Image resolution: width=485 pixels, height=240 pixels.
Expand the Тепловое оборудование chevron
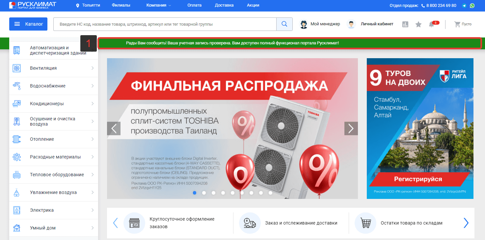[93, 175]
